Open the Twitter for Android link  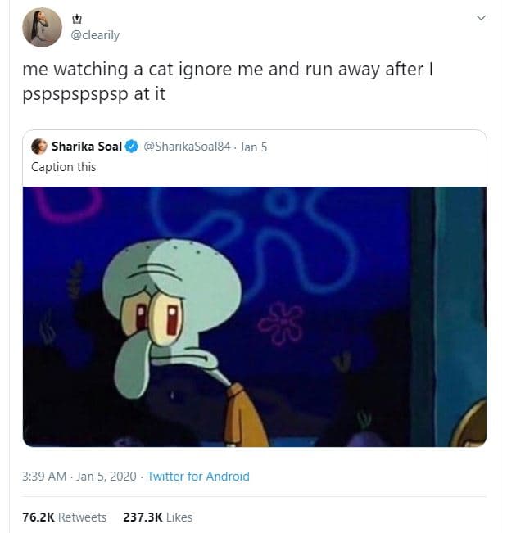pyautogui.click(x=198, y=476)
